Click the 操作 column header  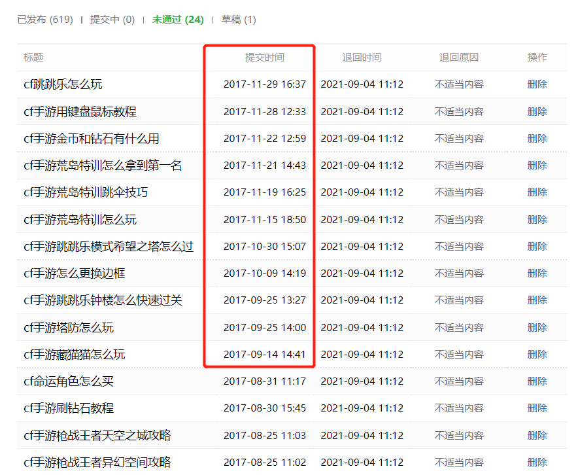(537, 58)
